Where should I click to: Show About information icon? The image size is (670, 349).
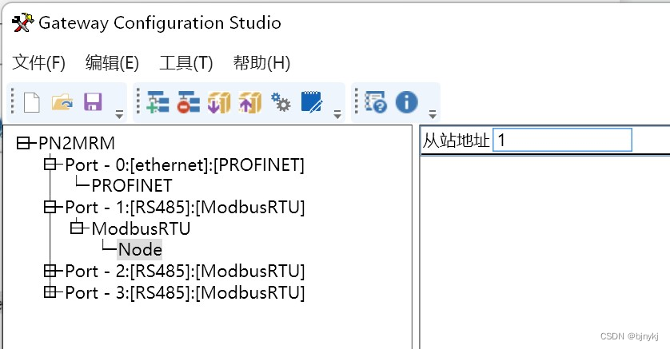click(x=406, y=102)
